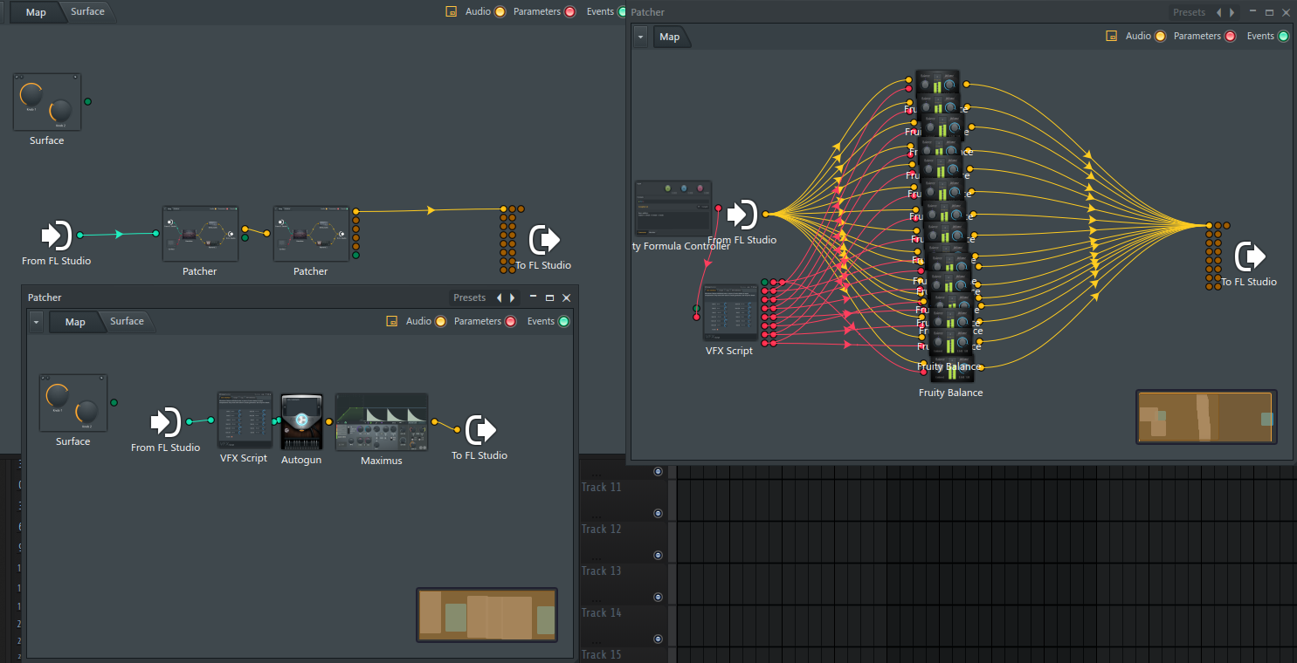Go to previous preset in Fruity Balance Patcher window
This screenshot has height=663, width=1297.
click(x=1219, y=13)
